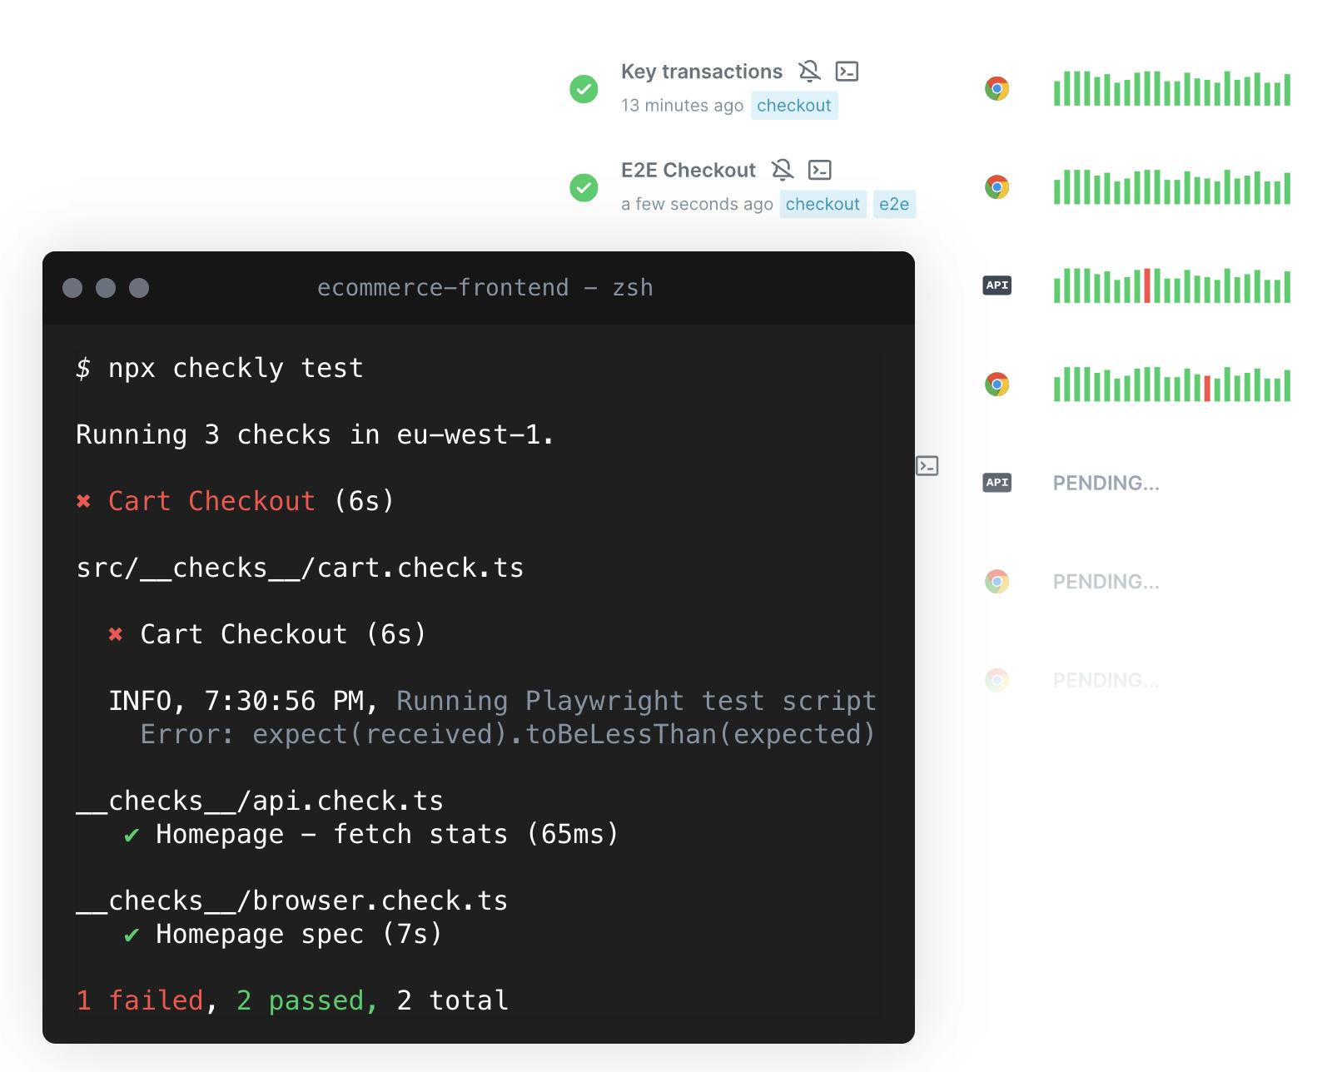Click the E2E Checkout terminal icon
The height and width of the screenshot is (1072, 1342).
coord(820,171)
